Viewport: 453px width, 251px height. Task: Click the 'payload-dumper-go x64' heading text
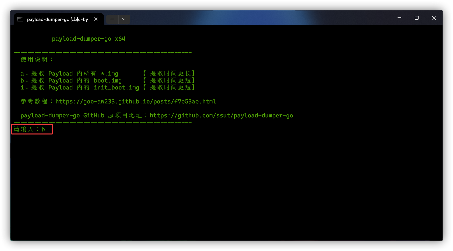tap(89, 39)
